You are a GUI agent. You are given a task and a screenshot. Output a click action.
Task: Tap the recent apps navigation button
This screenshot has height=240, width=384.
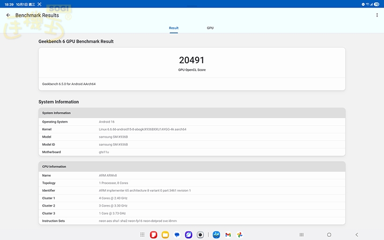point(302,235)
